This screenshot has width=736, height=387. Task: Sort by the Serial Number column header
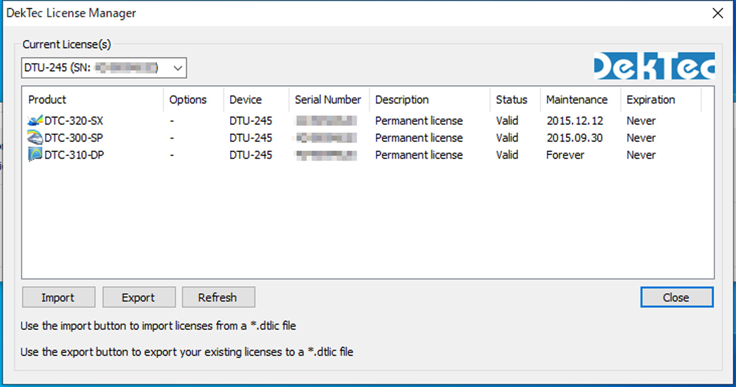pyautogui.click(x=329, y=99)
